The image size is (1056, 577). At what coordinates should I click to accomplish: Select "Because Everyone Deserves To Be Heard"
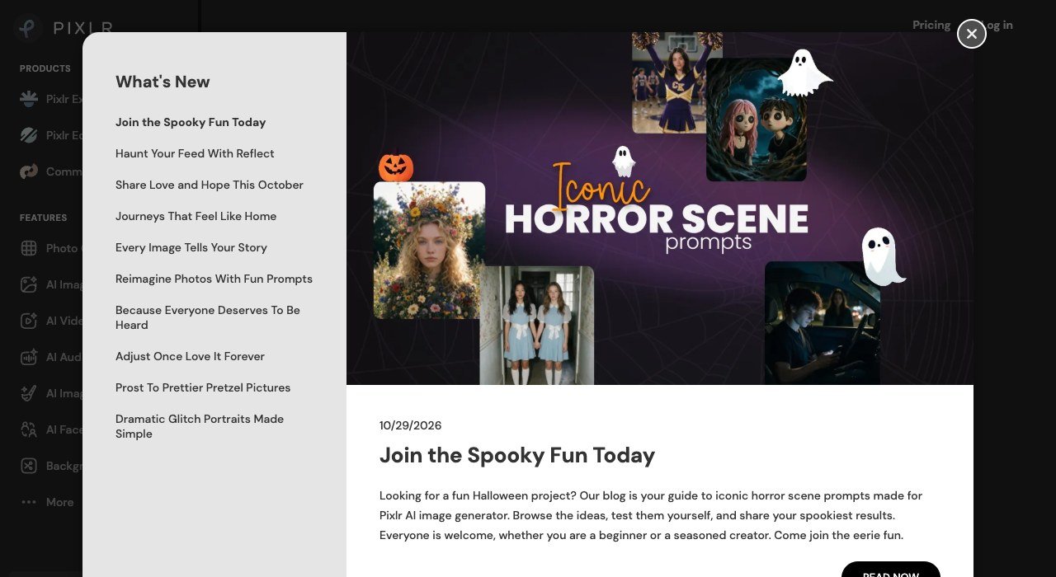pyautogui.click(x=208, y=317)
